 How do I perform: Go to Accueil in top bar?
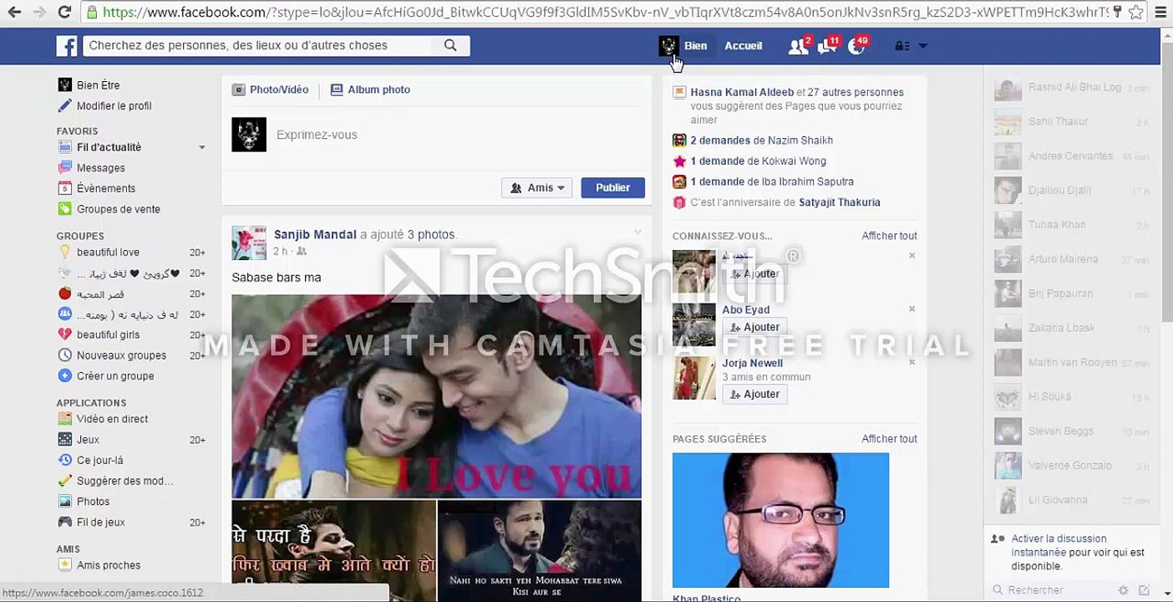[743, 46]
